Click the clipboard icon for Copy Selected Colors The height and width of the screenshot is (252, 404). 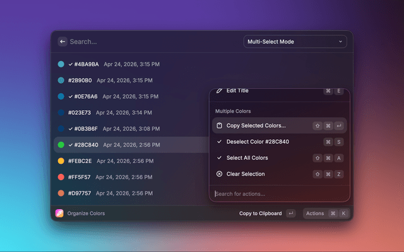(219, 126)
